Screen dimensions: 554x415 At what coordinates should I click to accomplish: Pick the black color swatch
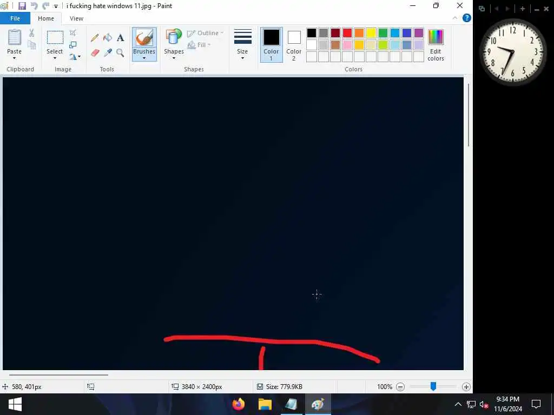(x=311, y=33)
